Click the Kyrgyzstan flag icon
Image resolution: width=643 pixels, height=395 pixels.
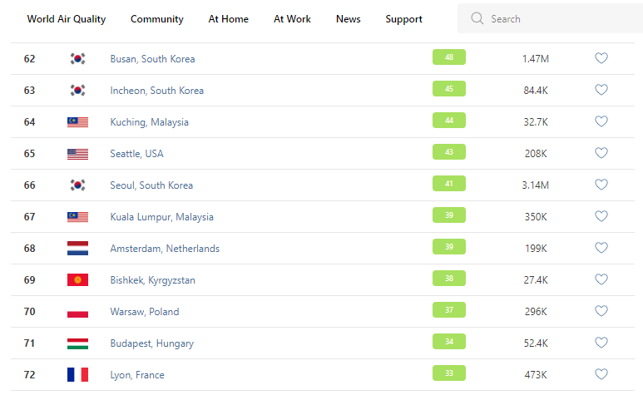(77, 280)
